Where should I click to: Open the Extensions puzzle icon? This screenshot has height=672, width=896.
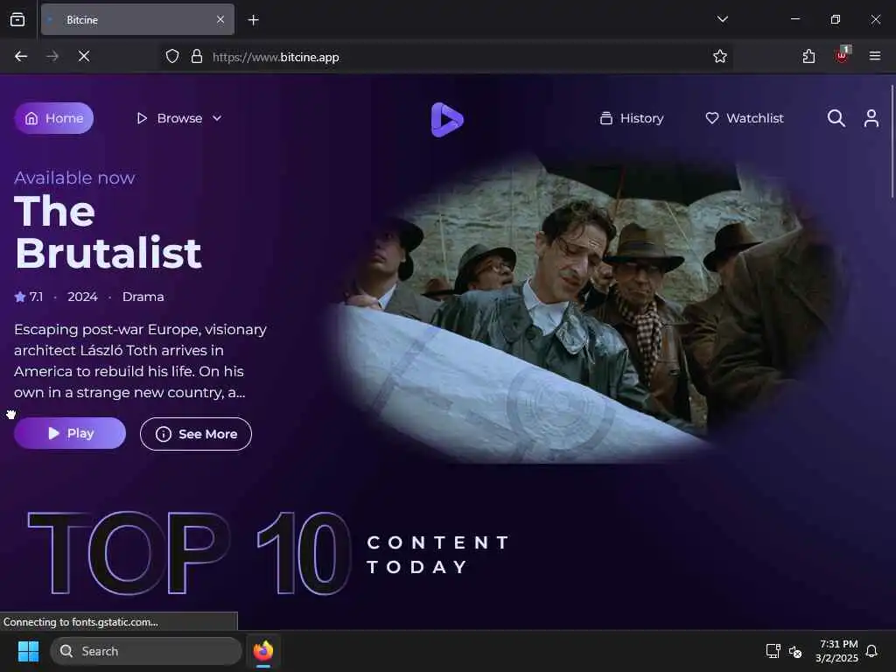click(x=808, y=56)
